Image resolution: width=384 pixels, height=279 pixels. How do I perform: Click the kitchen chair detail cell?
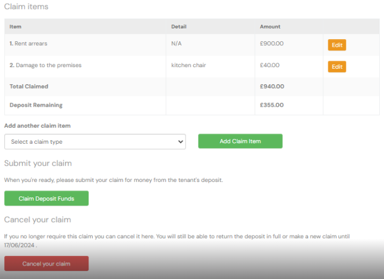pos(189,65)
